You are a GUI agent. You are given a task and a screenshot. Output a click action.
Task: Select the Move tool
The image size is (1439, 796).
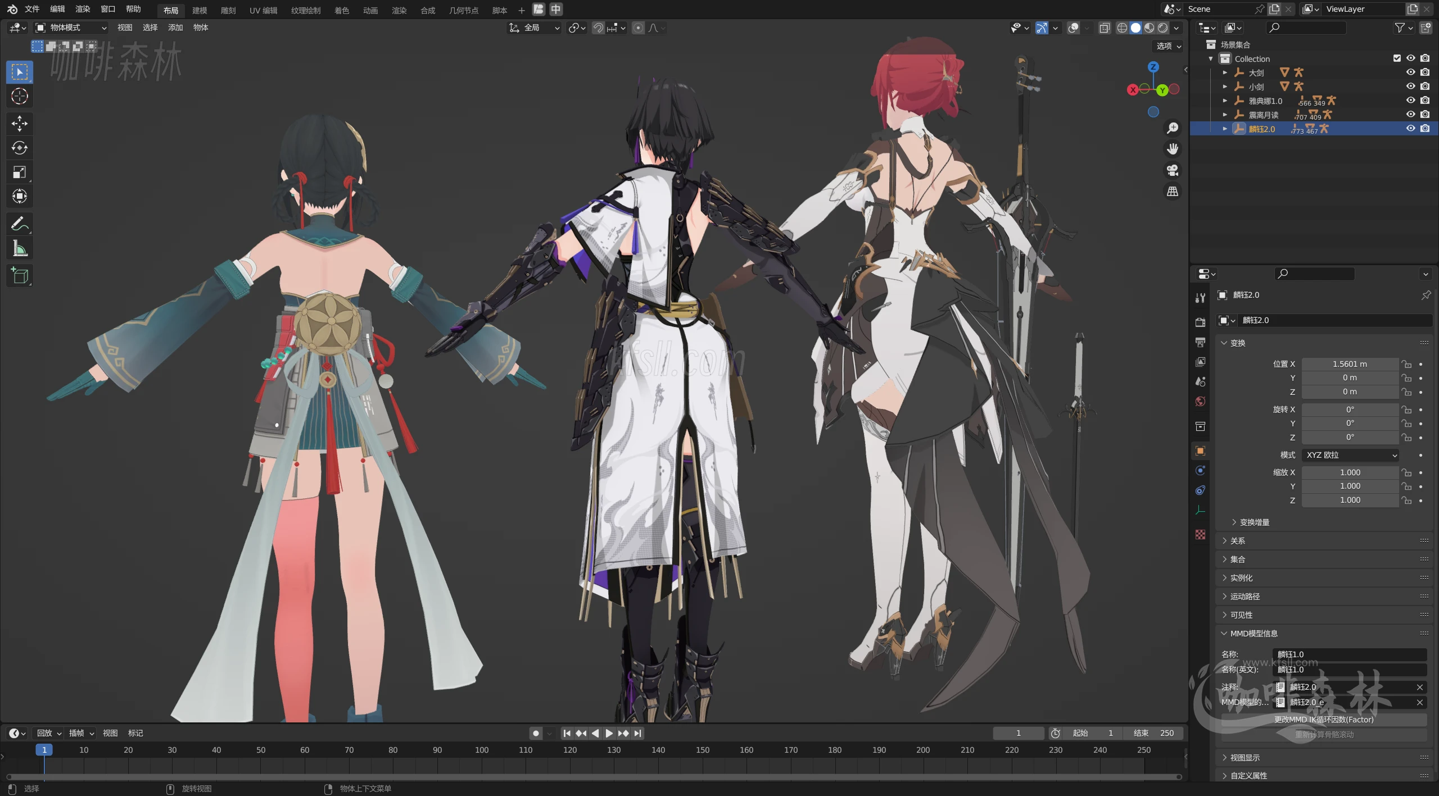20,124
